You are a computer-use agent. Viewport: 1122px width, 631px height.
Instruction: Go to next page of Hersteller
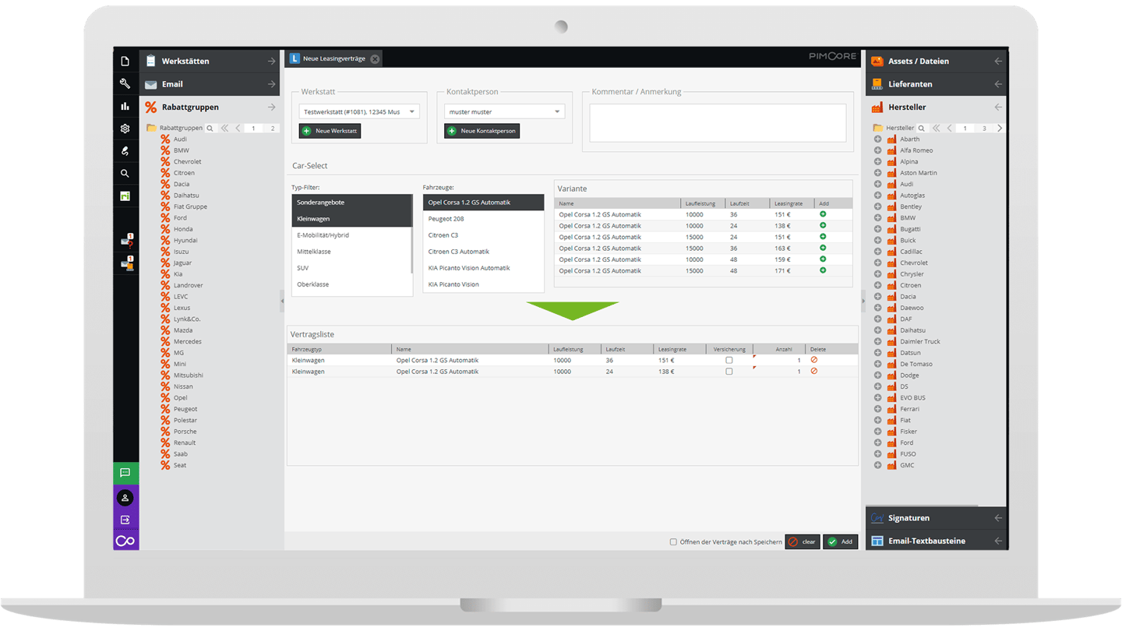[x=1000, y=128]
